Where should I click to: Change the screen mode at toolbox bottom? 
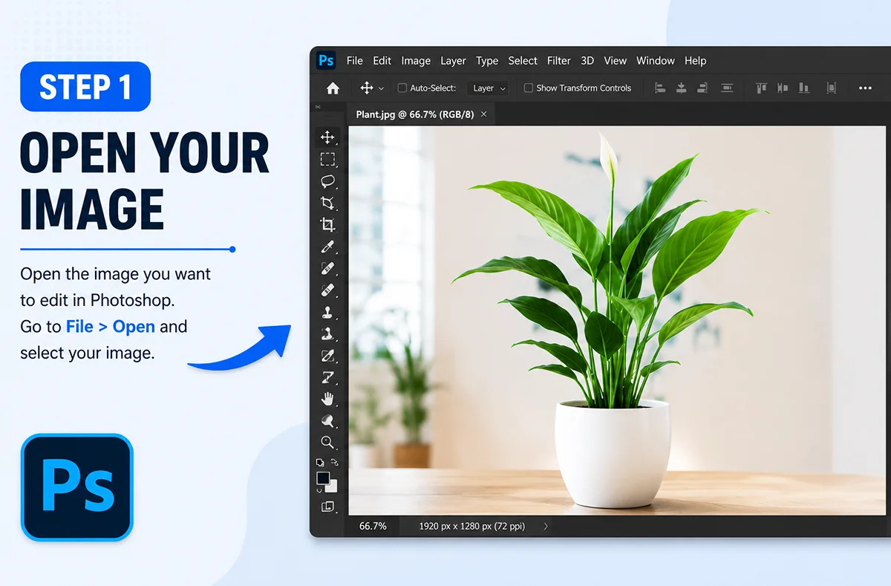click(327, 507)
